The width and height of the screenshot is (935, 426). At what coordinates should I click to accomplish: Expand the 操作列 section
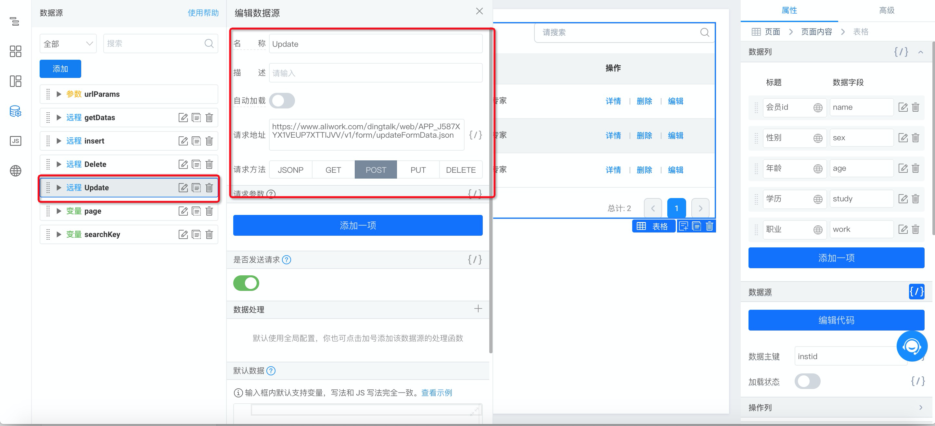(920, 407)
